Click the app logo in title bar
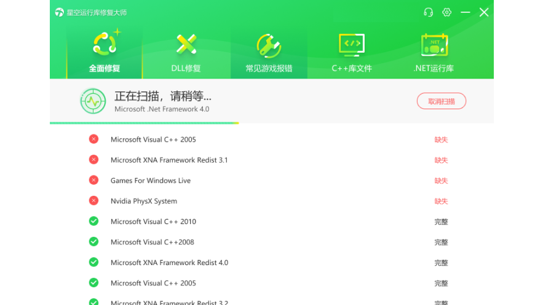 [60, 12]
